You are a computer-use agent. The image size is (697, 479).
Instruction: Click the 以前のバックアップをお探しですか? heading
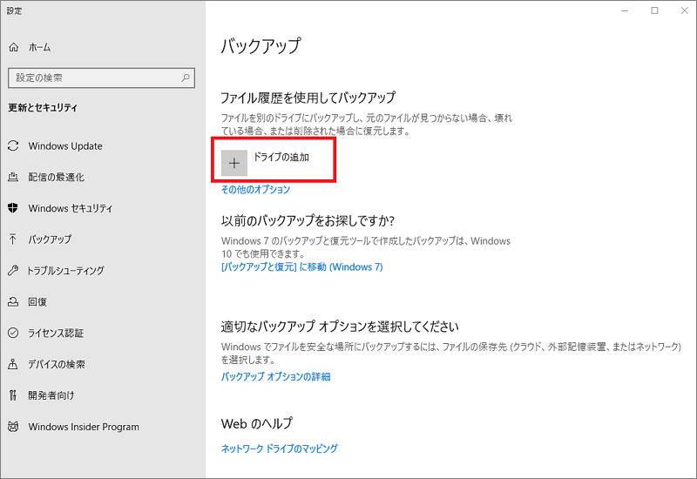(308, 220)
